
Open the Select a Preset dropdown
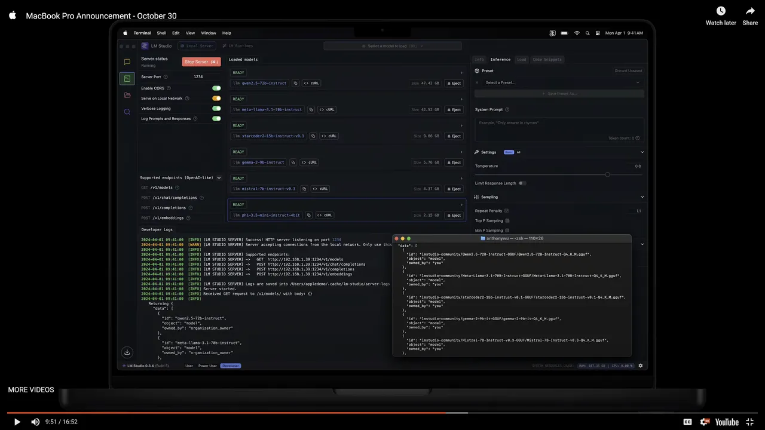click(x=562, y=82)
